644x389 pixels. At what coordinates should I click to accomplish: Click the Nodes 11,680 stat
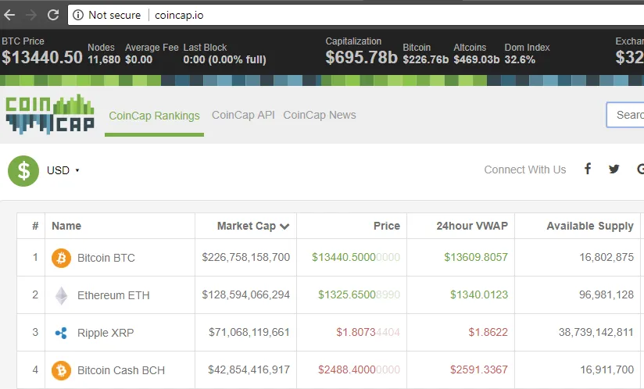tap(104, 54)
